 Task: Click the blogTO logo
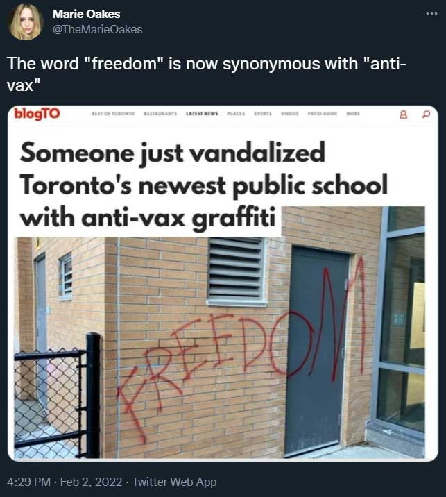click(x=37, y=113)
